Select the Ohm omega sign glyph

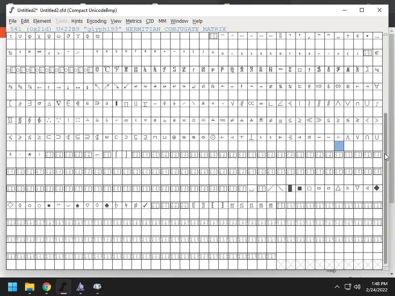coord(300,70)
